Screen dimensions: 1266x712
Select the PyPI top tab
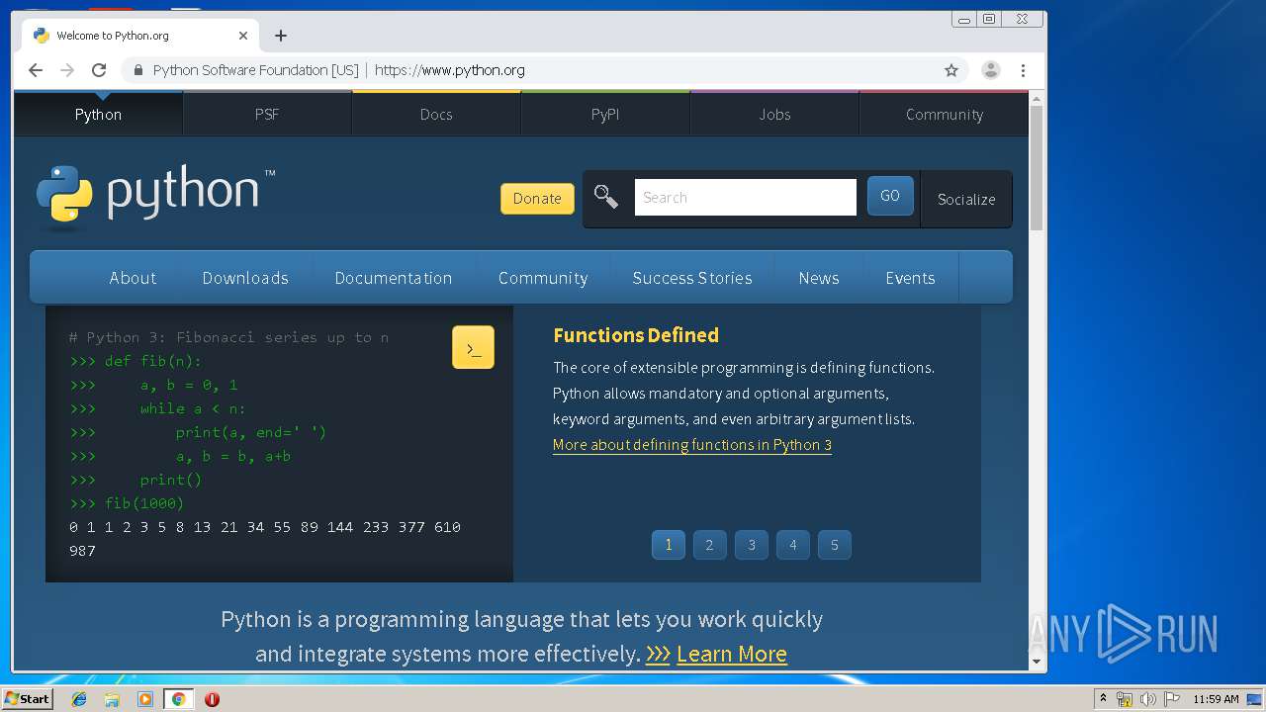[605, 114]
